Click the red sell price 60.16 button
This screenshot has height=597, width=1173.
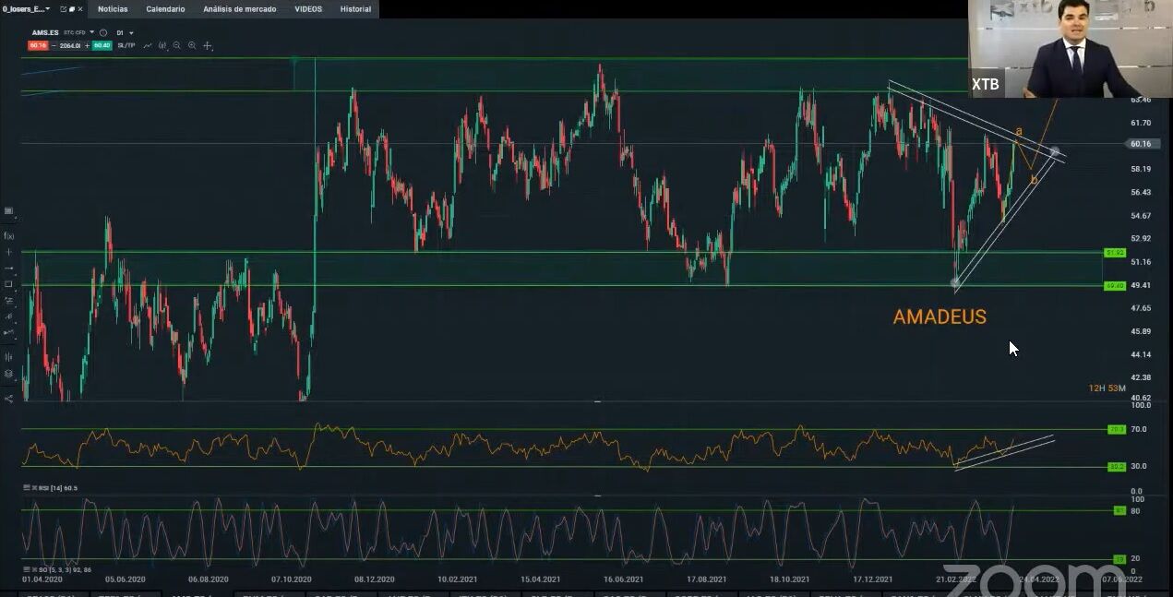tap(38, 45)
